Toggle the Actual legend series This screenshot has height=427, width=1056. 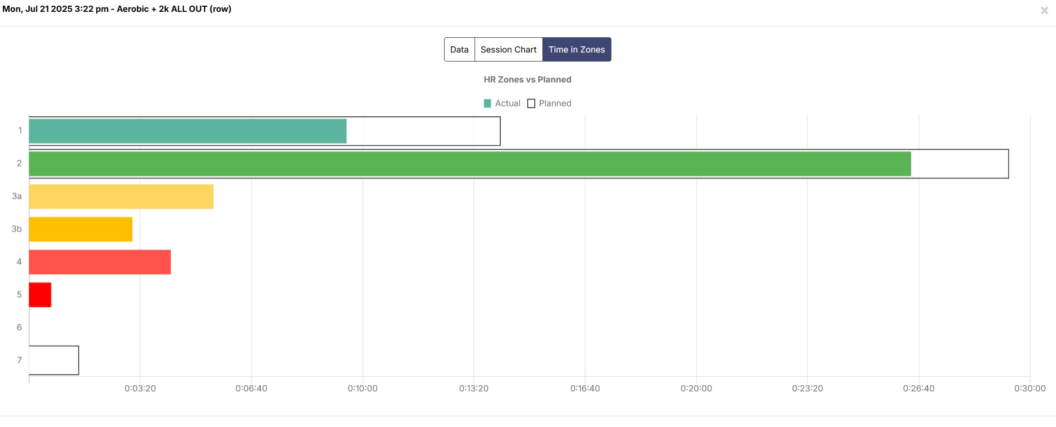click(502, 103)
